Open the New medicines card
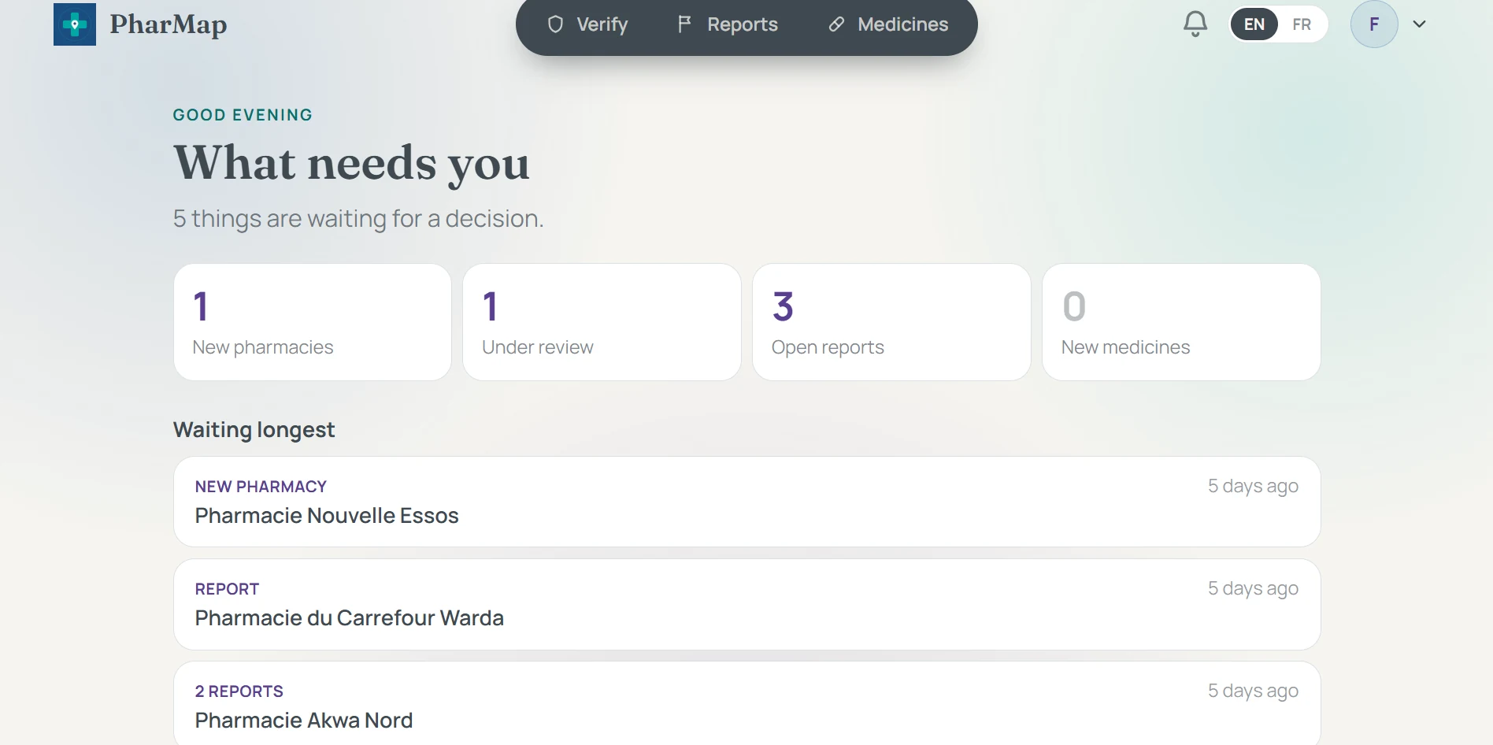This screenshot has height=745, width=1493. [1181, 322]
